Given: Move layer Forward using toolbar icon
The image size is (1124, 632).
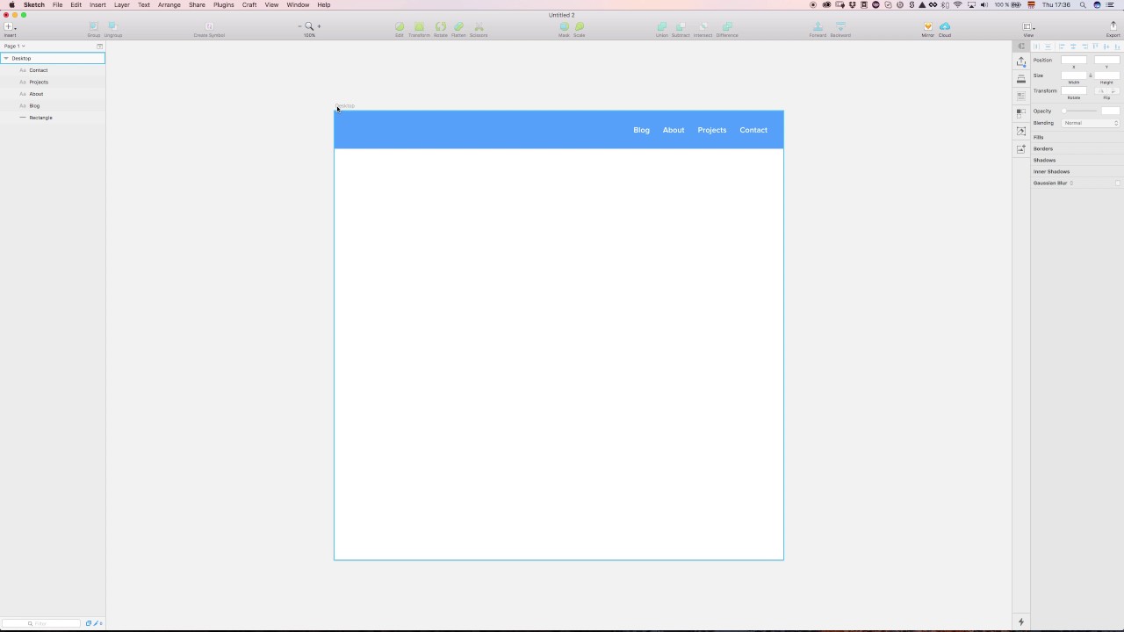Looking at the screenshot, I should [818, 26].
